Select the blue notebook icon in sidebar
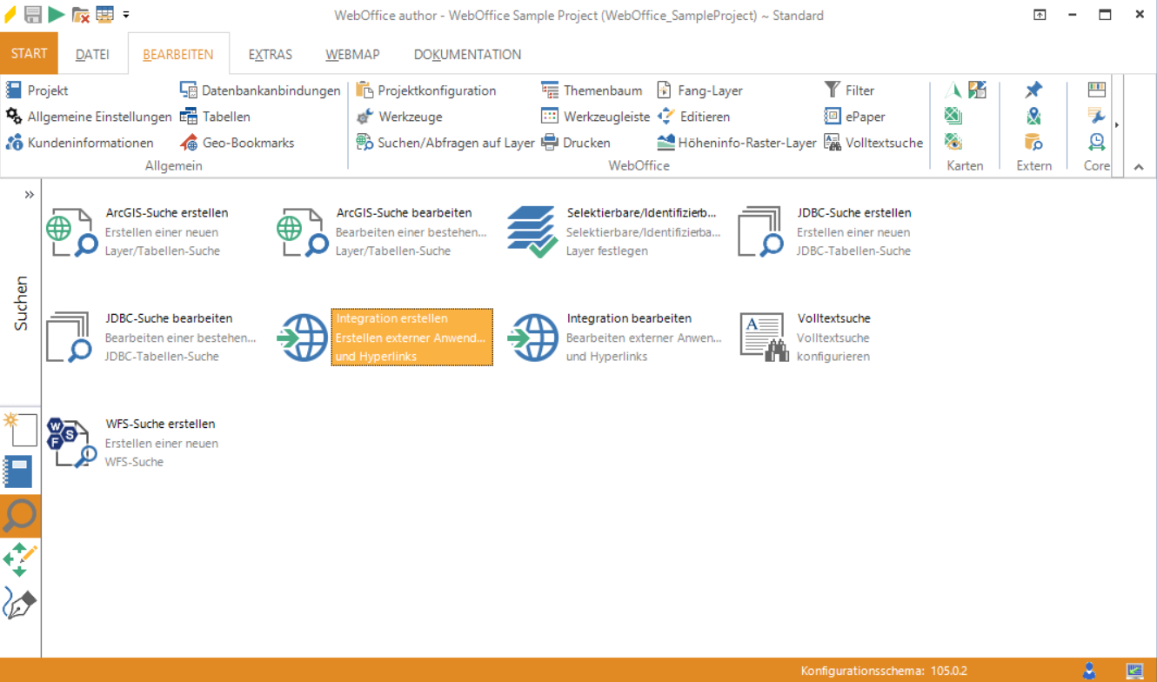 click(x=19, y=471)
